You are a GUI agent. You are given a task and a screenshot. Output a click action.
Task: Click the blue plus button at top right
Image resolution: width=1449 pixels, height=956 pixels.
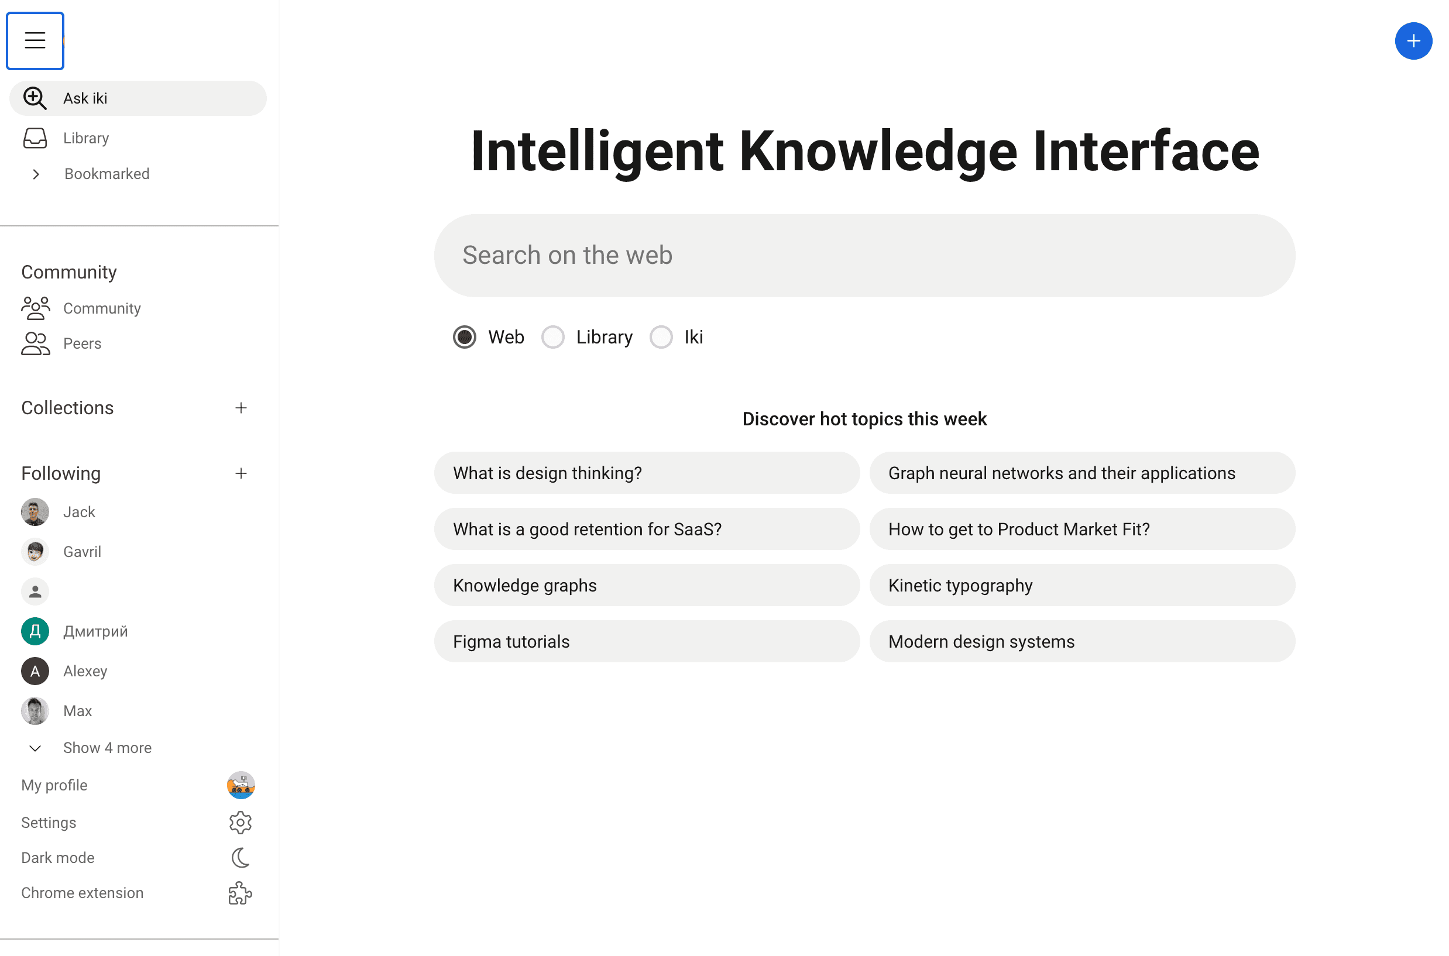pos(1413,41)
